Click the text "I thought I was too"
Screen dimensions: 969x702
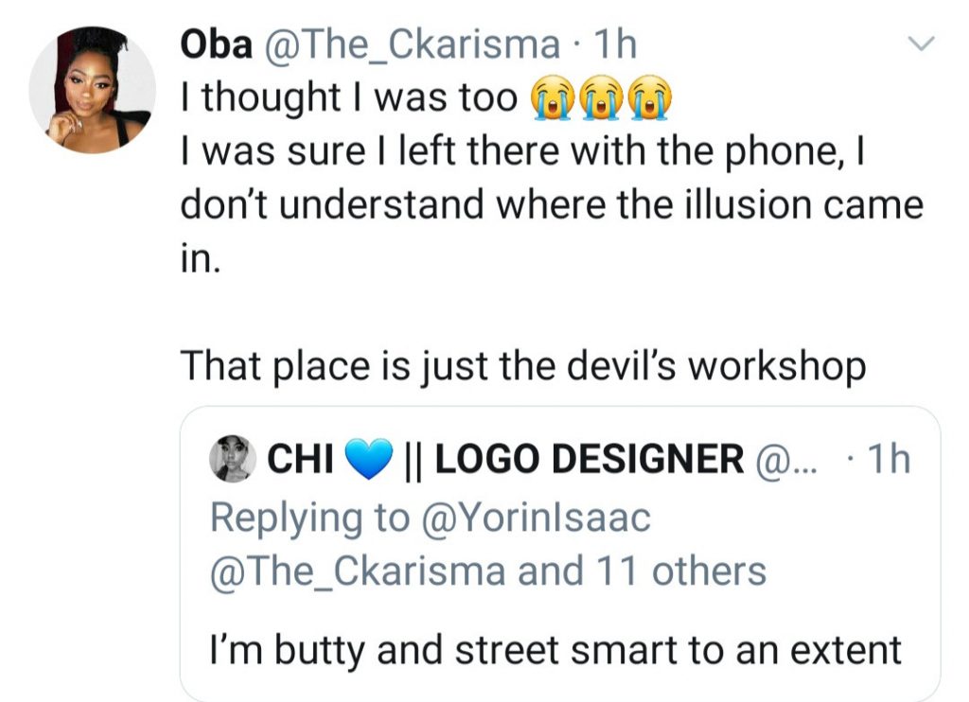[350, 97]
